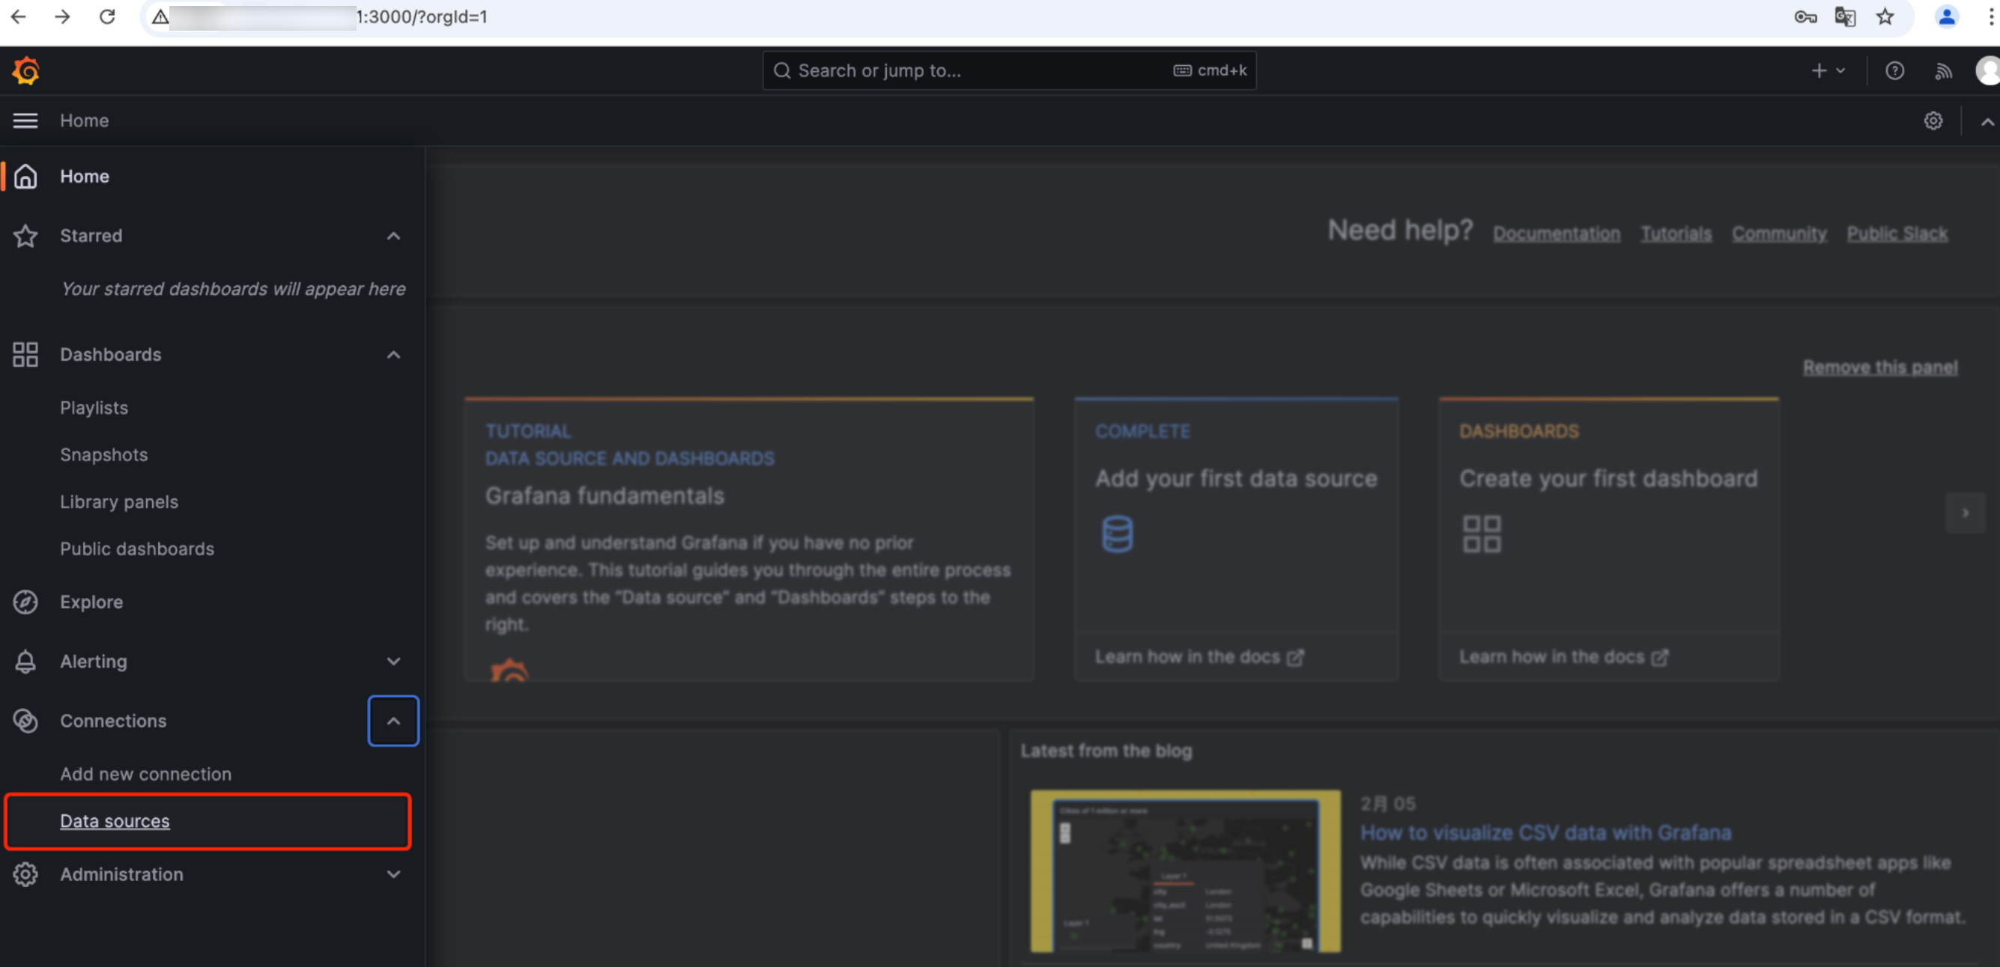This screenshot has height=967, width=2000.
Task: Open the plus new-item dropdown
Action: (1827, 70)
